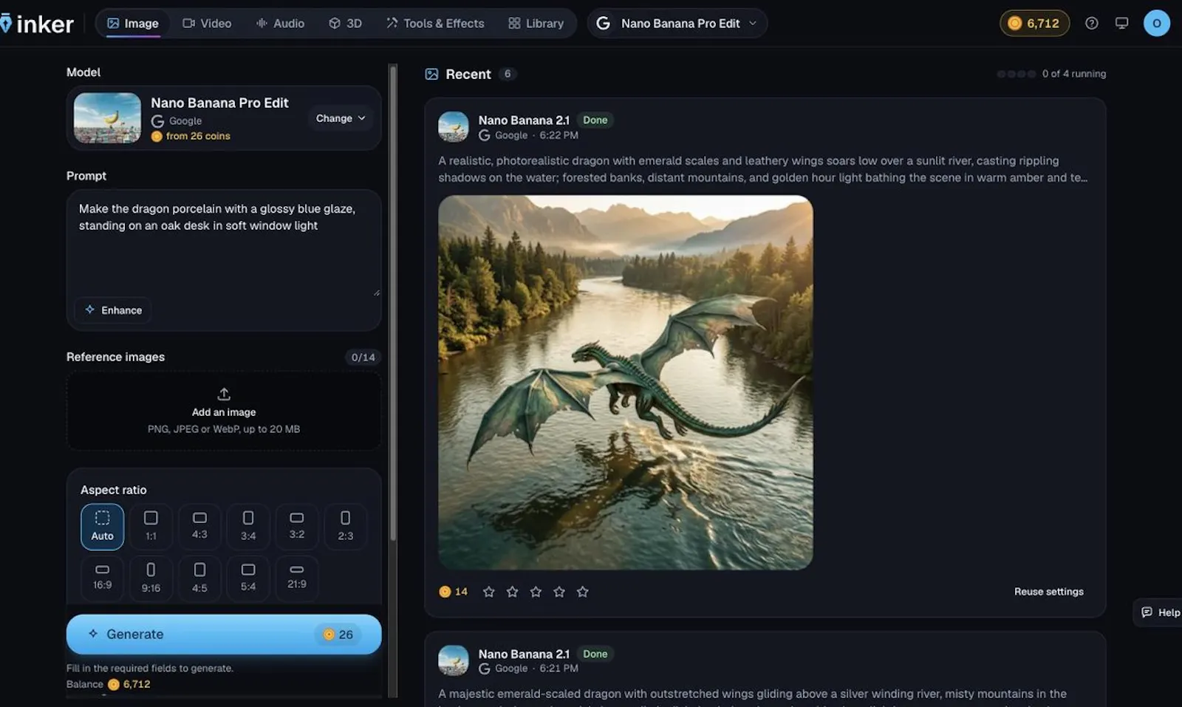
Task: Expand the Nano Banana Pro Edit header dropdown
Action: 677,23
